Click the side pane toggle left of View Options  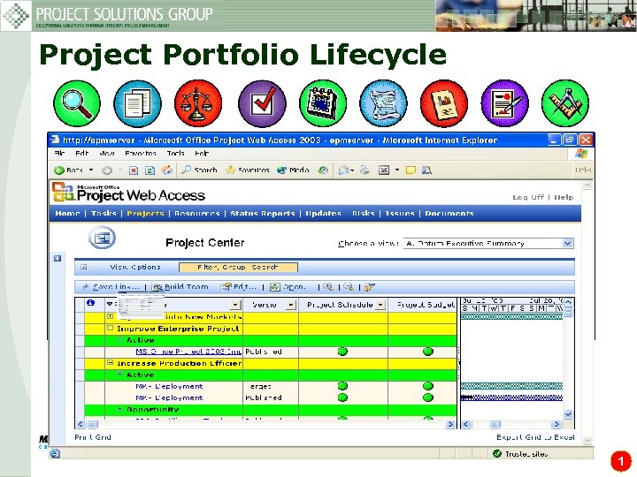58,258
